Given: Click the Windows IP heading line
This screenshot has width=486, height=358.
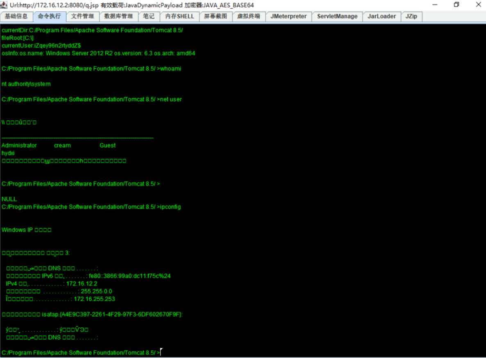Looking at the screenshot, I should (x=26, y=230).
